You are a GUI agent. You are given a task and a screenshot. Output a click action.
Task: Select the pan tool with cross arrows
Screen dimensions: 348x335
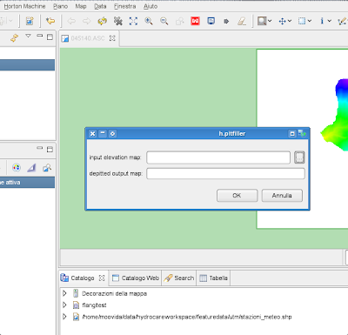pos(282,21)
